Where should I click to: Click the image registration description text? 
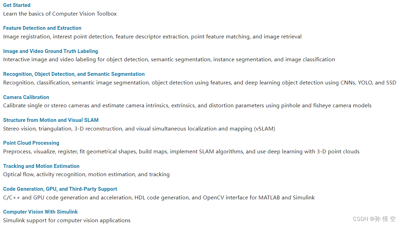pos(152,37)
